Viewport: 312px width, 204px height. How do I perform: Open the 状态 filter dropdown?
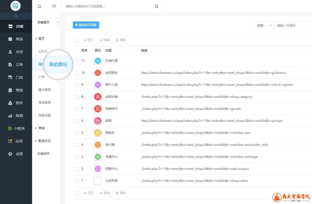point(264,25)
